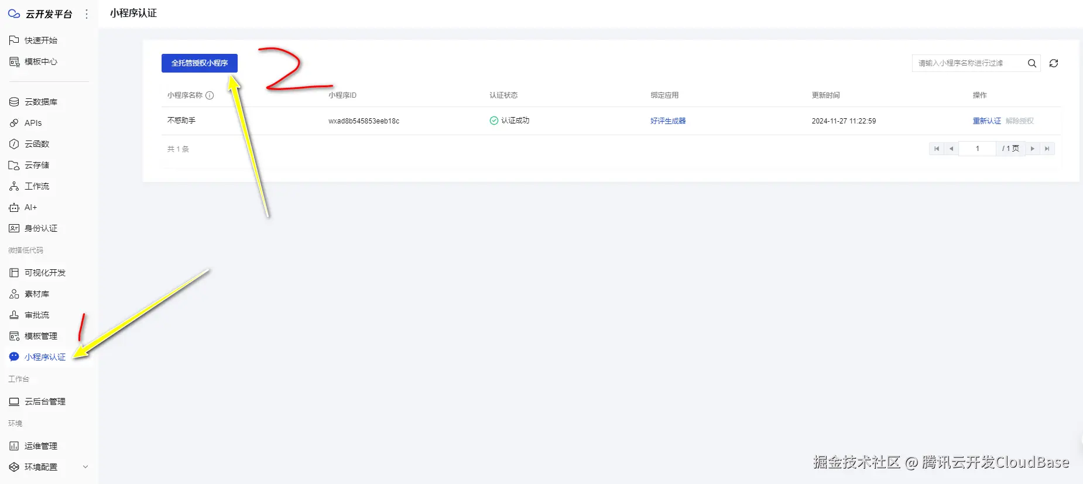Click the / 1 页 page total label
Viewport: 1083px width, 484px height.
(x=1010, y=149)
